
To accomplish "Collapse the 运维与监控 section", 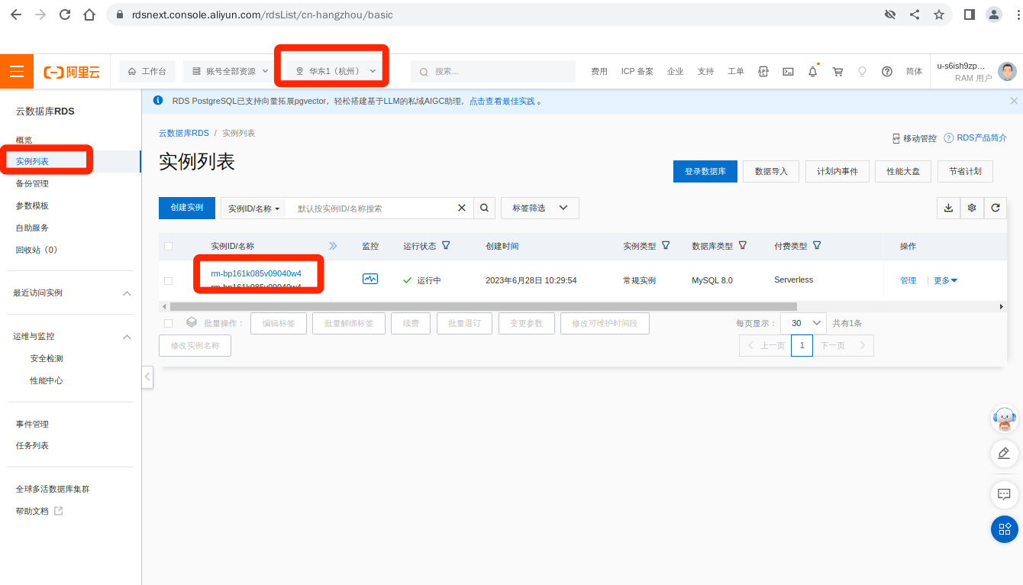I will 127,337.
